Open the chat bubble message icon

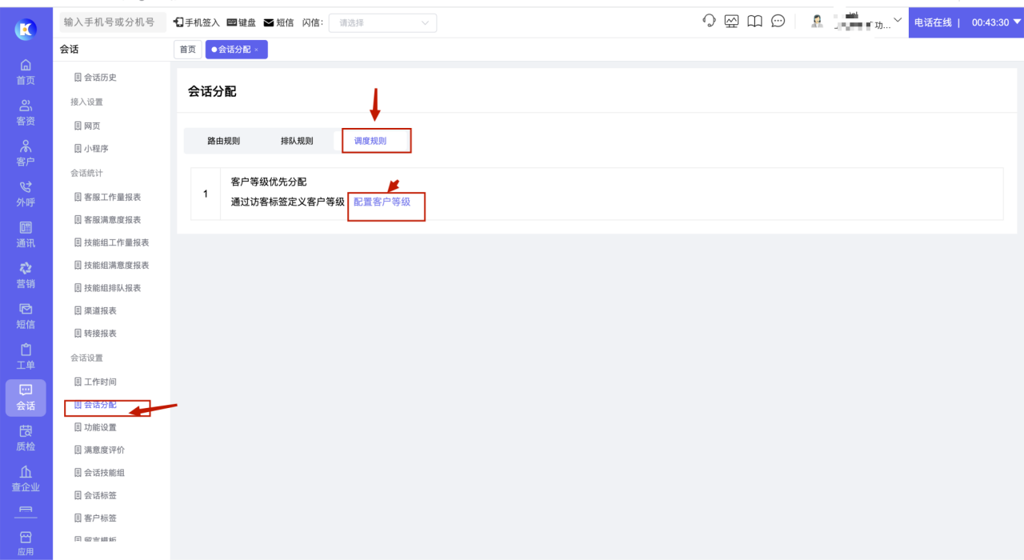tap(778, 22)
